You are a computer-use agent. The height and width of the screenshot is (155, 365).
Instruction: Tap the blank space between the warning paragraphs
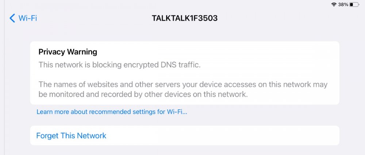click(182, 75)
